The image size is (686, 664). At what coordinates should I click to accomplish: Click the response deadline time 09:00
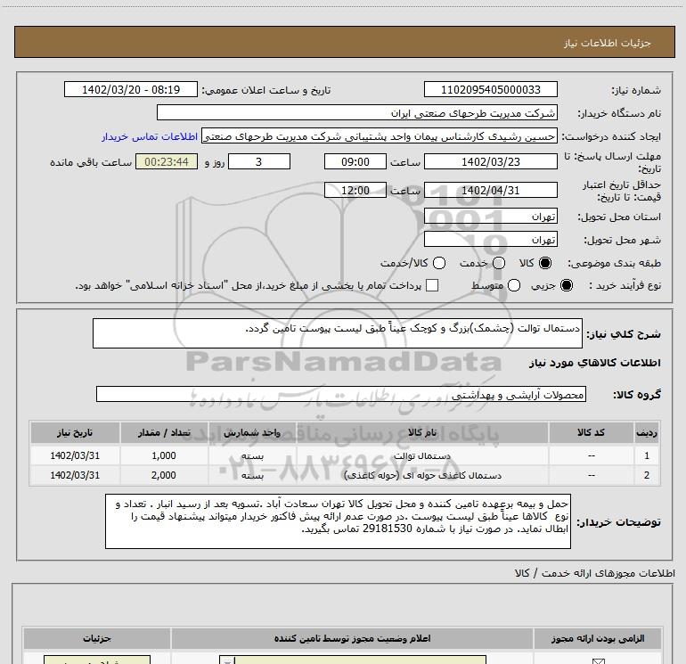[355, 161]
